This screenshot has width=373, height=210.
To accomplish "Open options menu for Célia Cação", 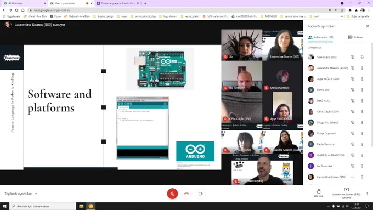I will pos(362,111).
